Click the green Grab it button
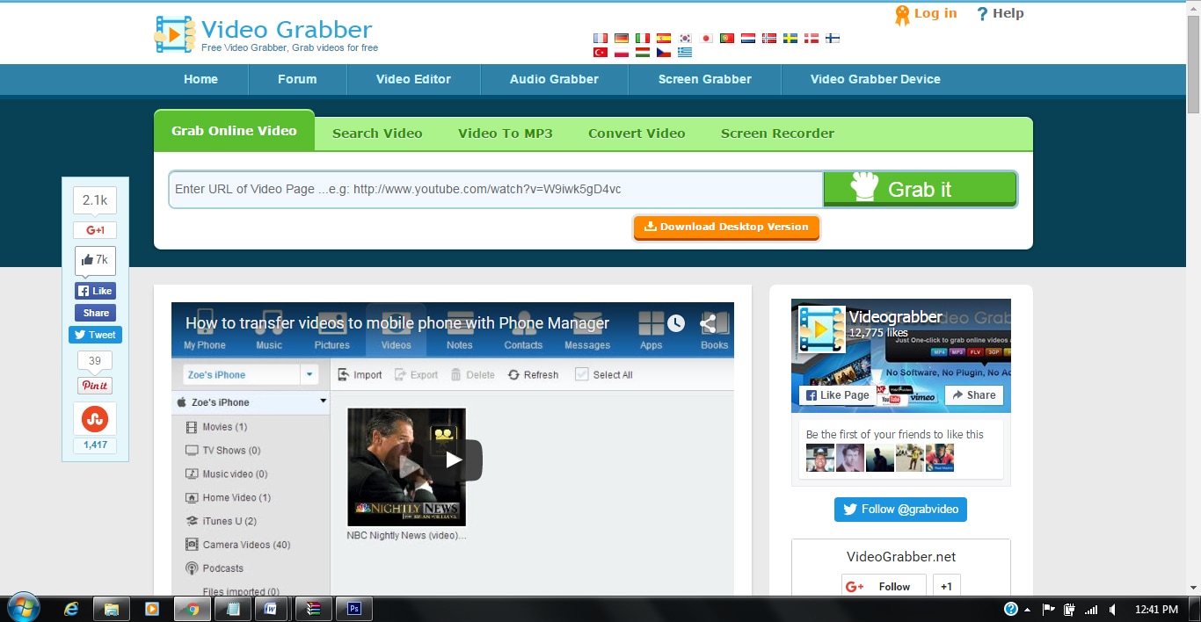The image size is (1201, 622). pos(920,189)
